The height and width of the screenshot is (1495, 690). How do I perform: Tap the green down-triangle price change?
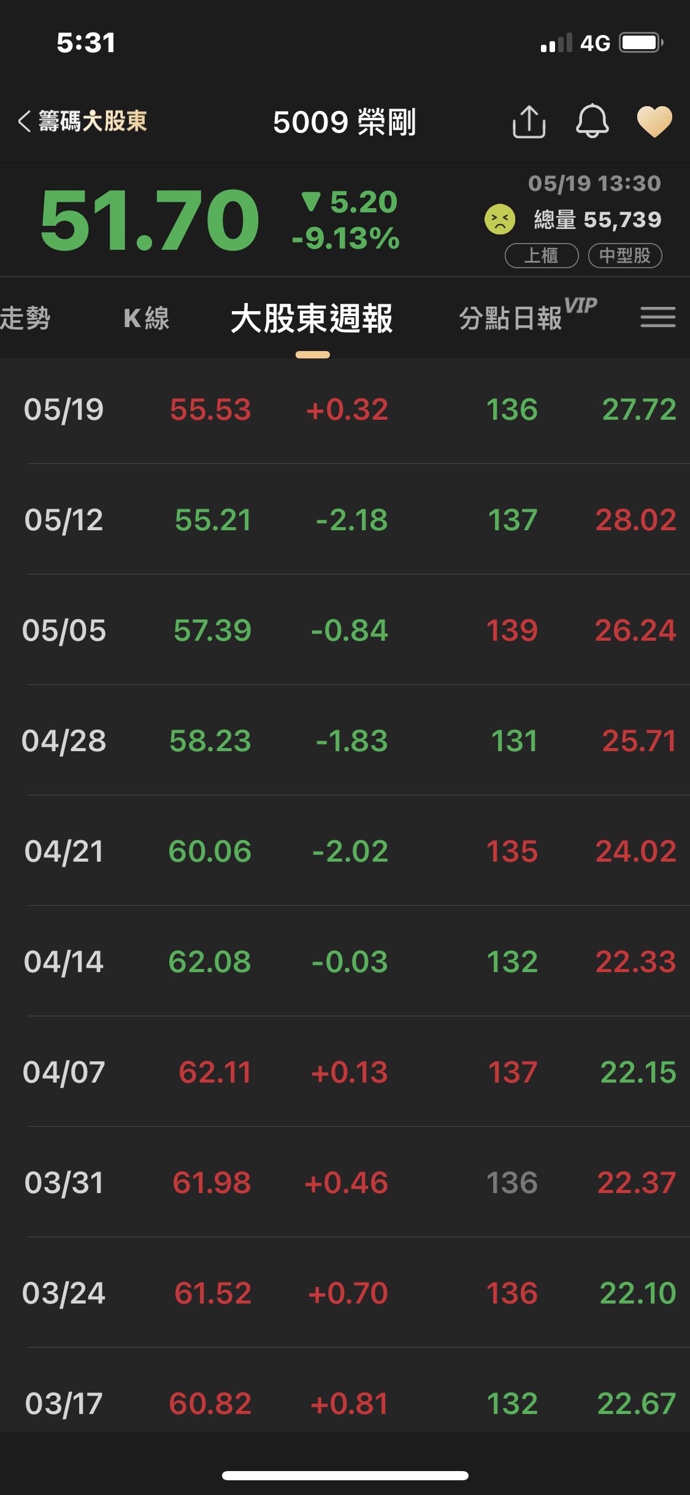pos(348,202)
